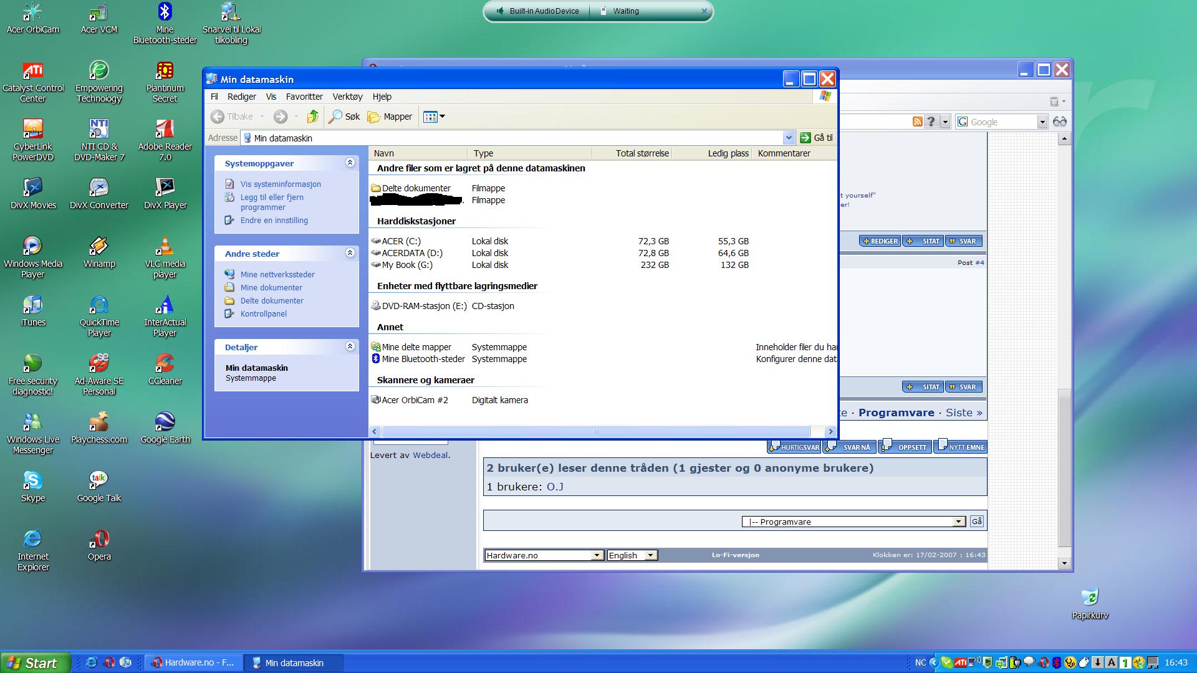Launch iTunes desktop shortcut
The image size is (1197, 673).
32,311
